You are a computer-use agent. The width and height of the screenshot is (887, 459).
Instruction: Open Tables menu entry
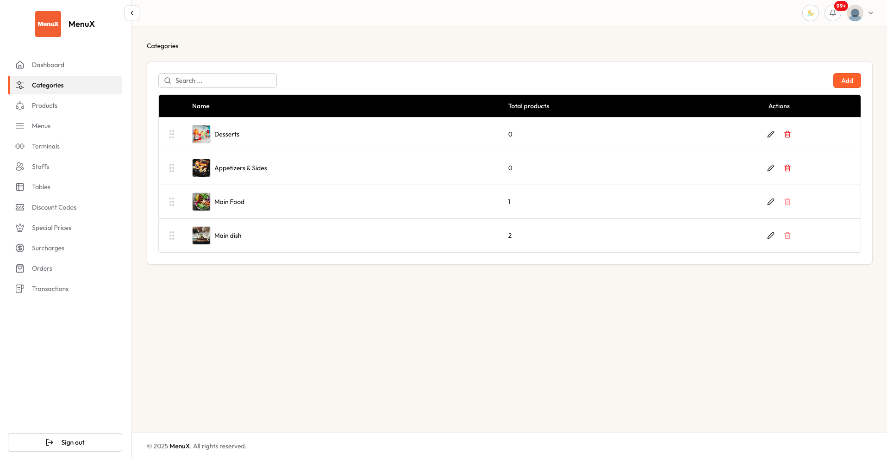click(x=65, y=187)
